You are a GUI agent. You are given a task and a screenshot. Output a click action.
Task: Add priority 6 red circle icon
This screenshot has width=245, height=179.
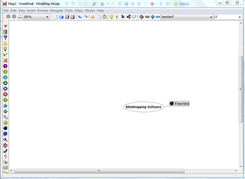[5, 94]
